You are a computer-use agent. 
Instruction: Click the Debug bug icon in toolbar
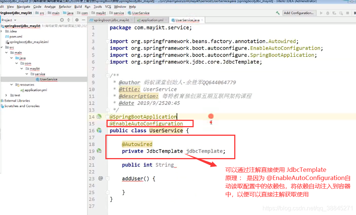tap(328, 13)
